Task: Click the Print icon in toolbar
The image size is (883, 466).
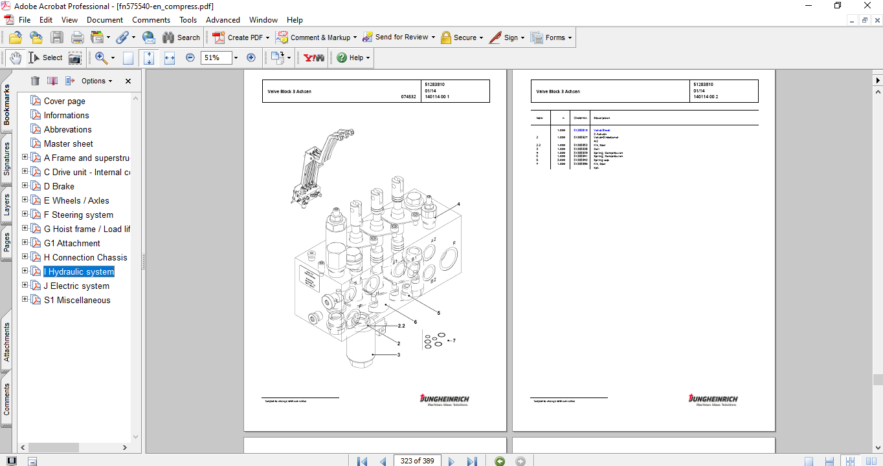Action: coord(78,37)
